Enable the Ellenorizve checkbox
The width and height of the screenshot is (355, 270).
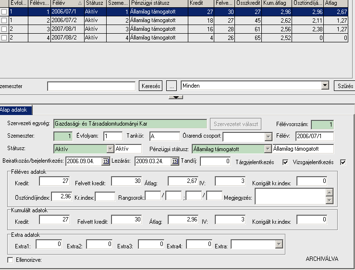pos(10,260)
